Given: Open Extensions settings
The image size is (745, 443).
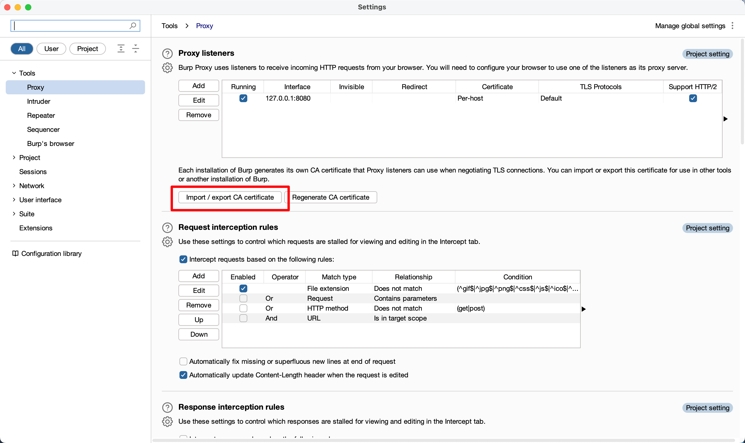Looking at the screenshot, I should (36, 228).
